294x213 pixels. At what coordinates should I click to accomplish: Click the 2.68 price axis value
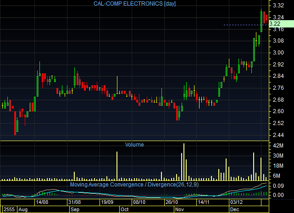point(278,100)
